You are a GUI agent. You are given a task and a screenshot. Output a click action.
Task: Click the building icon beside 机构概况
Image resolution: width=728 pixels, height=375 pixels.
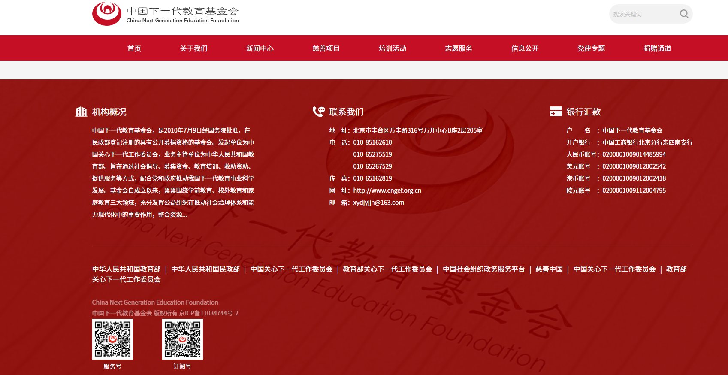[x=81, y=112]
